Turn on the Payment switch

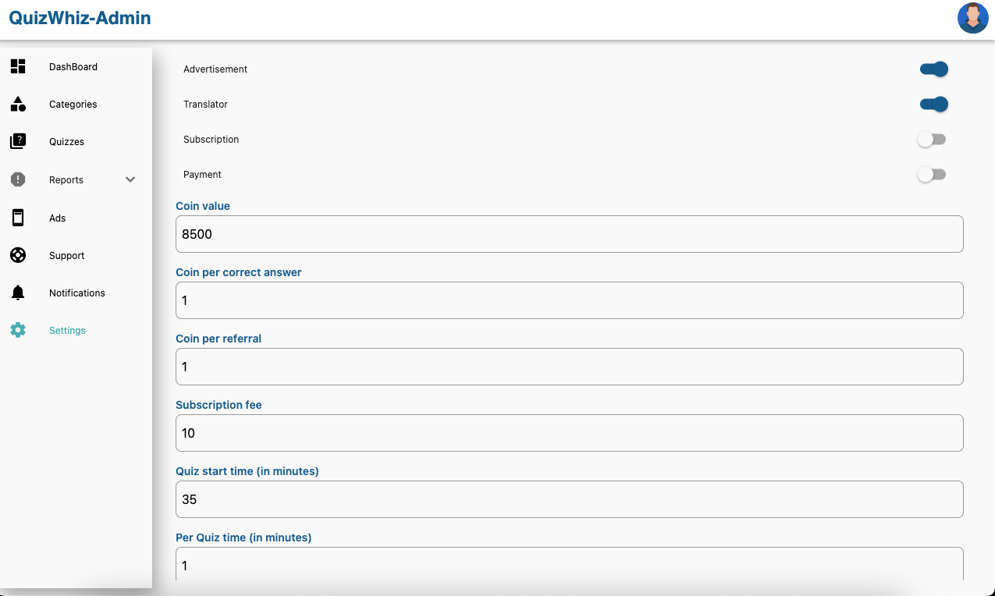point(932,175)
